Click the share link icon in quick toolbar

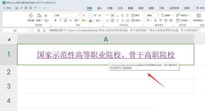21,8
